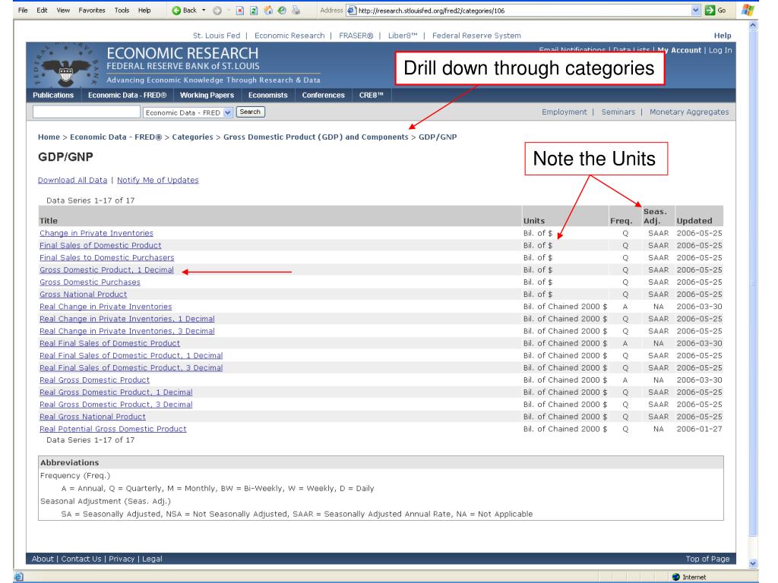Click the Search button
This screenshot has height=583, width=778.
[250, 112]
